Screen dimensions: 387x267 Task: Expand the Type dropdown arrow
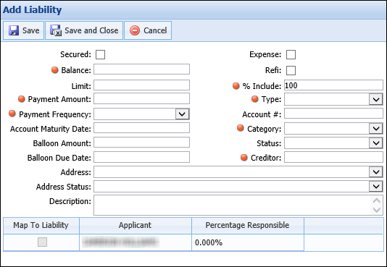click(x=376, y=99)
